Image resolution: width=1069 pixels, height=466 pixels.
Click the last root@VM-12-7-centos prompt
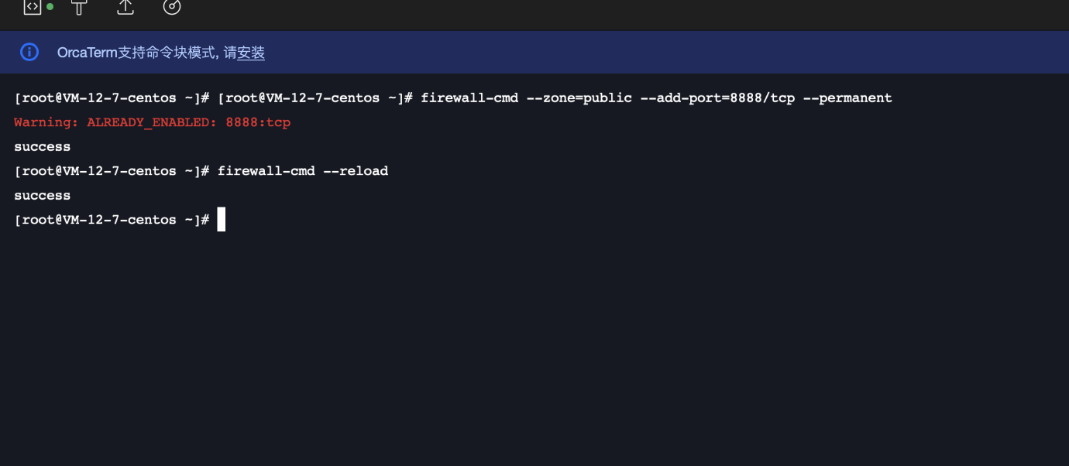(112, 220)
